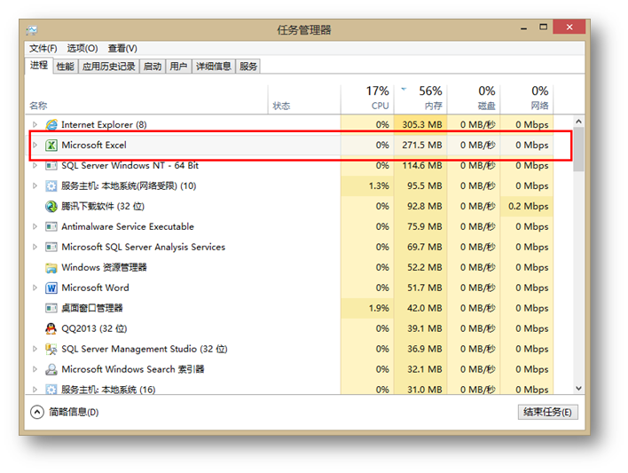This screenshot has height=473, width=628.
Task: Collapse details with 简略信息 arrow icon
Action: (x=37, y=412)
